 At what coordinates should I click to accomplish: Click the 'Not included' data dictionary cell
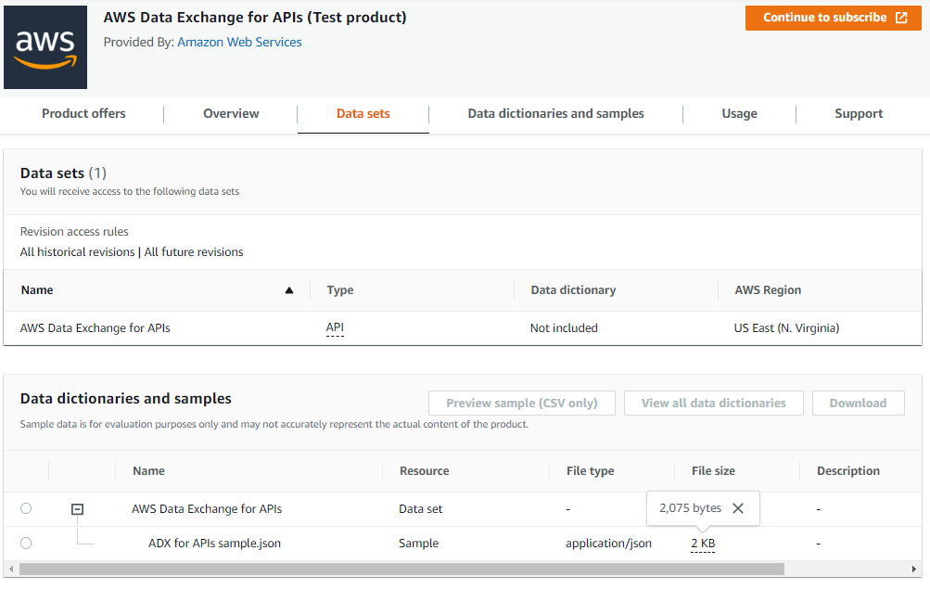point(564,328)
